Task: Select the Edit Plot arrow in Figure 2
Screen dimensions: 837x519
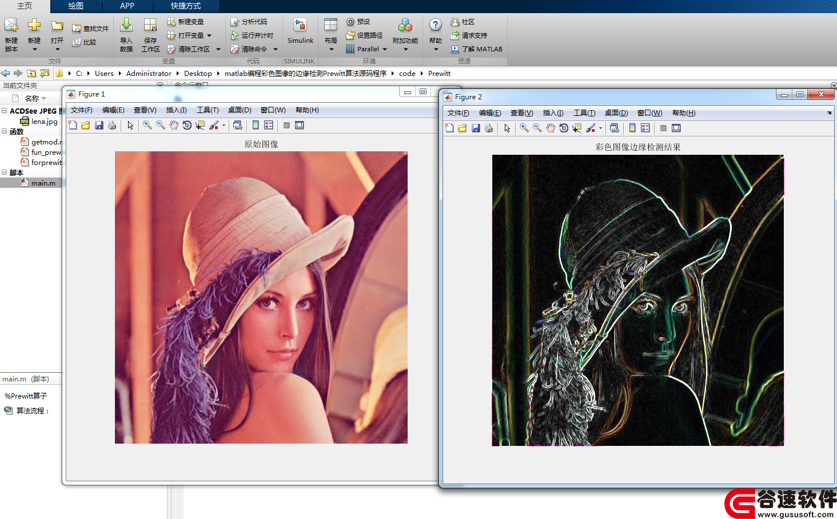Action: [507, 128]
